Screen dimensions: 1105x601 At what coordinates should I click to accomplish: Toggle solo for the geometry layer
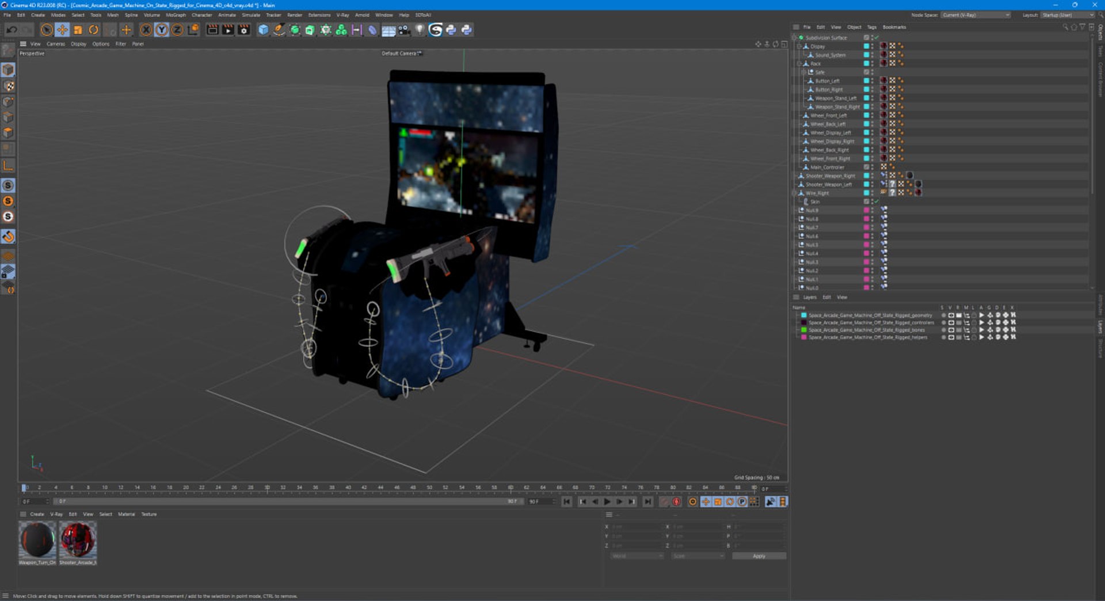point(943,315)
